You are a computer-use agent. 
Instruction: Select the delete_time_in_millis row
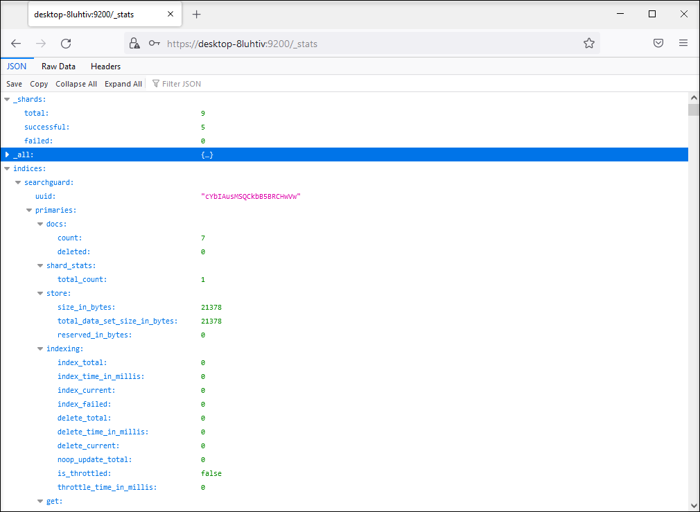tap(344, 432)
